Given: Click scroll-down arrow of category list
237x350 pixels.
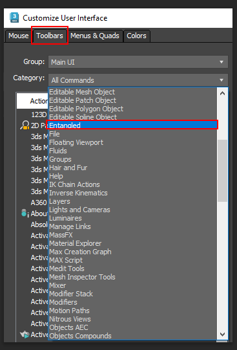Looking at the screenshot, I should tap(222, 334).
